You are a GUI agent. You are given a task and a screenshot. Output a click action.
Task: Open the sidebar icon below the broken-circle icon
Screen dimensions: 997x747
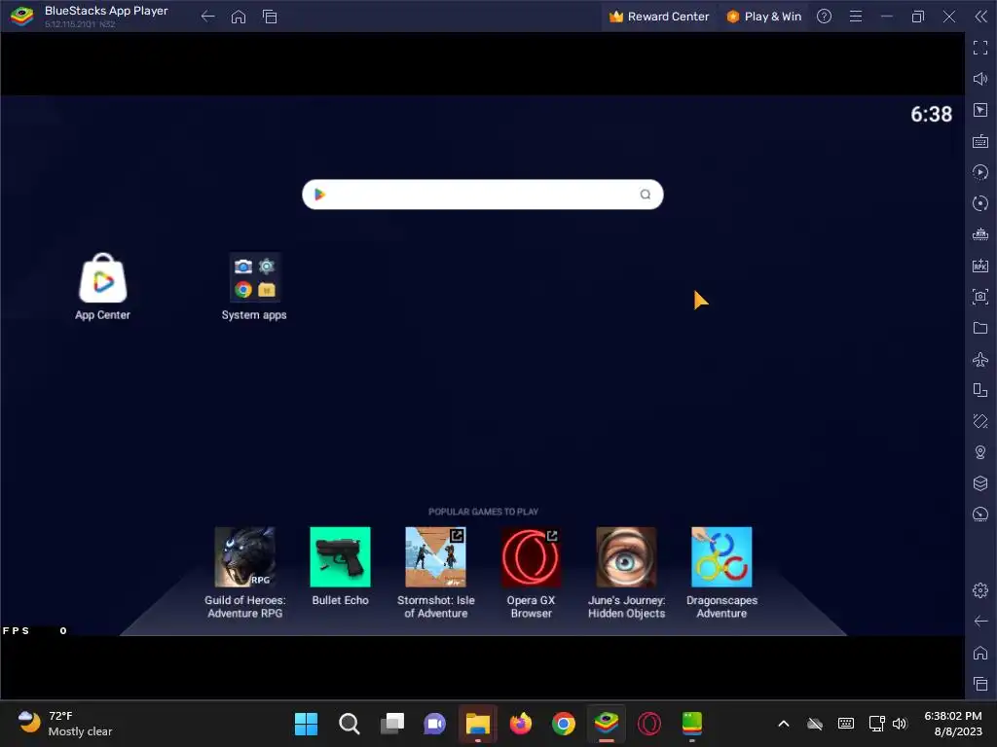coord(980,234)
